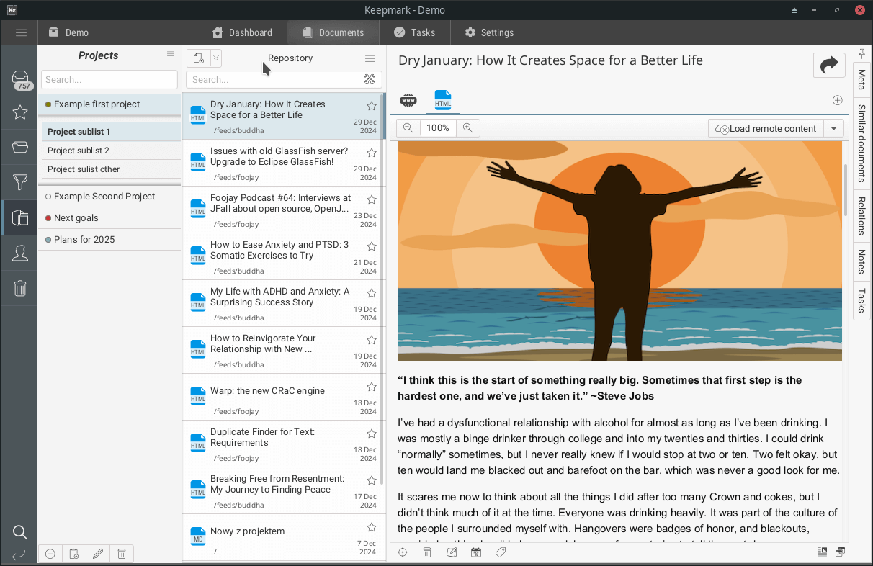Open the Dashboard tab
873x566 pixels.
[x=242, y=32]
